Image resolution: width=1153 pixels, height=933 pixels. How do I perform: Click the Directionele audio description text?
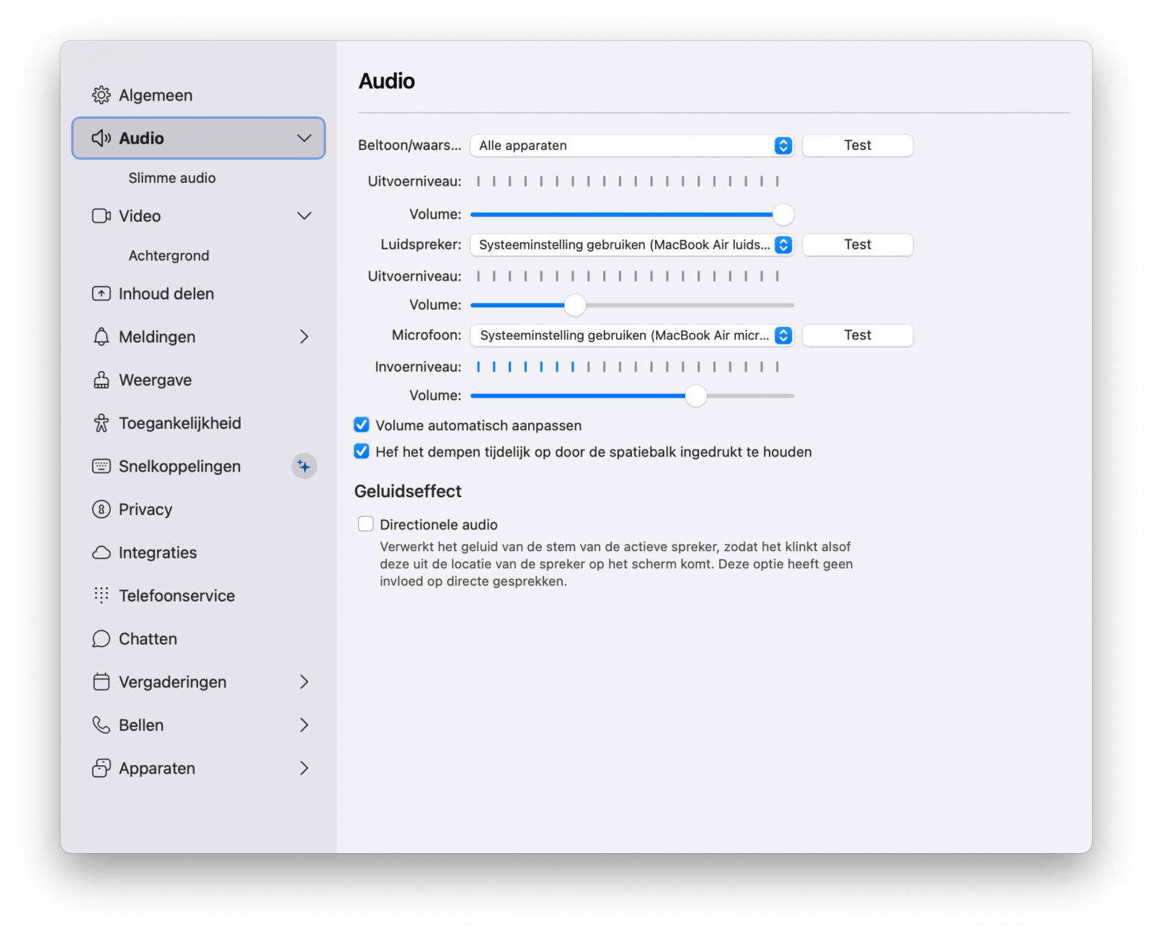pyautogui.click(x=616, y=564)
